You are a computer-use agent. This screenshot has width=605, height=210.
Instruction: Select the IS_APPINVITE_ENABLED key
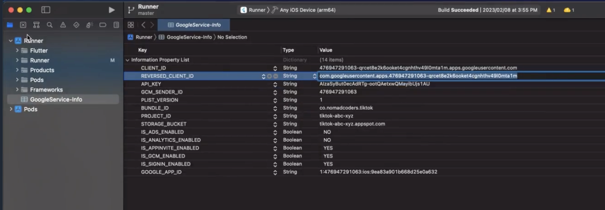pos(170,148)
